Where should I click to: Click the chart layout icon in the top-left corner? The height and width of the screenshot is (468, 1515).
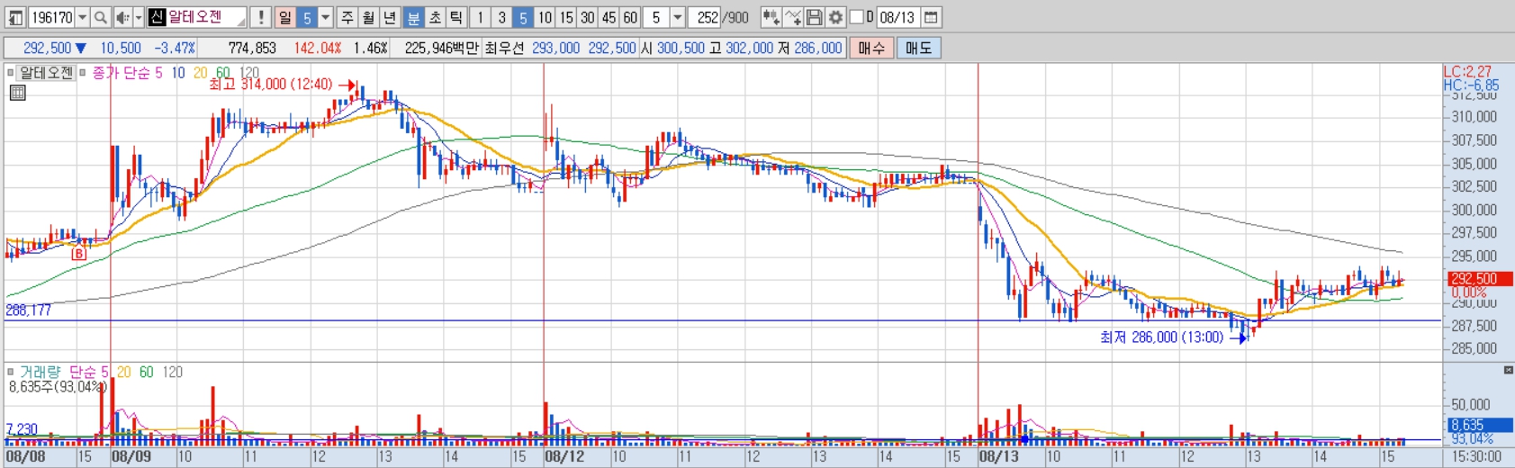tap(15, 17)
